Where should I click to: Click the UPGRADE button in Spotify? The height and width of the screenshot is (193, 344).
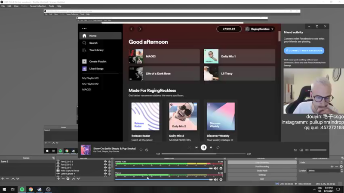tap(229, 29)
